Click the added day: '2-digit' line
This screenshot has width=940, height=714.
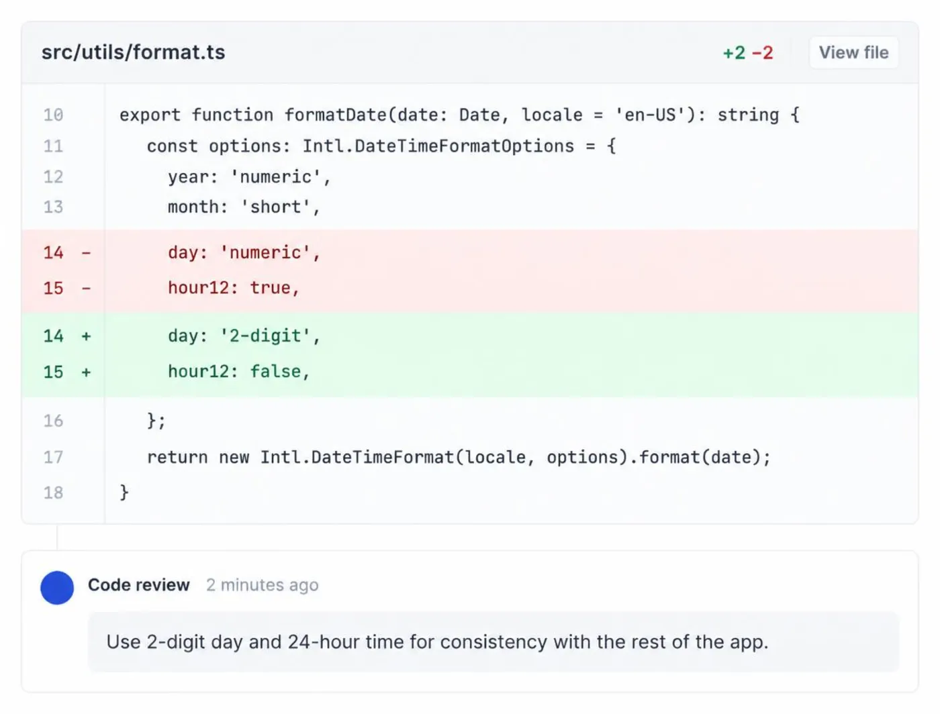point(244,336)
